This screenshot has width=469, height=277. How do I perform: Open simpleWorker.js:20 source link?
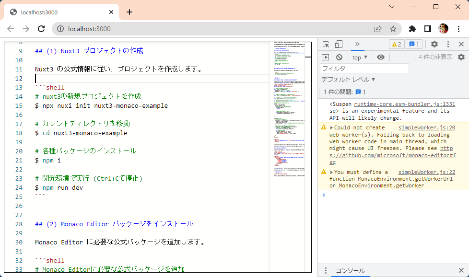(426, 127)
